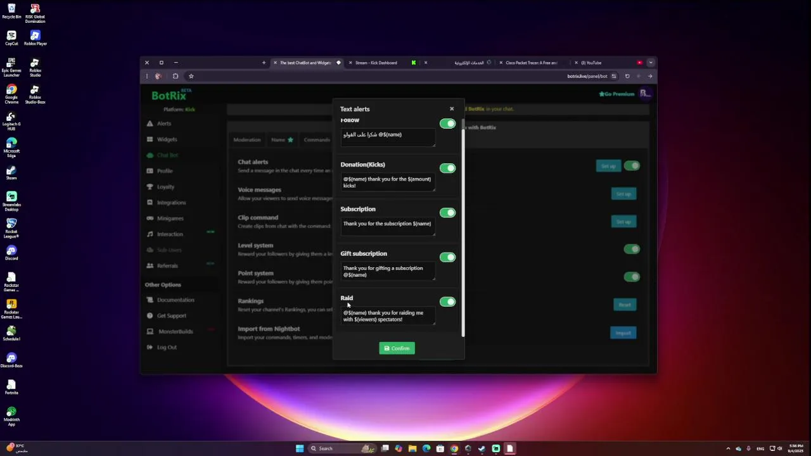Close the Text alerts dialog

[452, 109]
